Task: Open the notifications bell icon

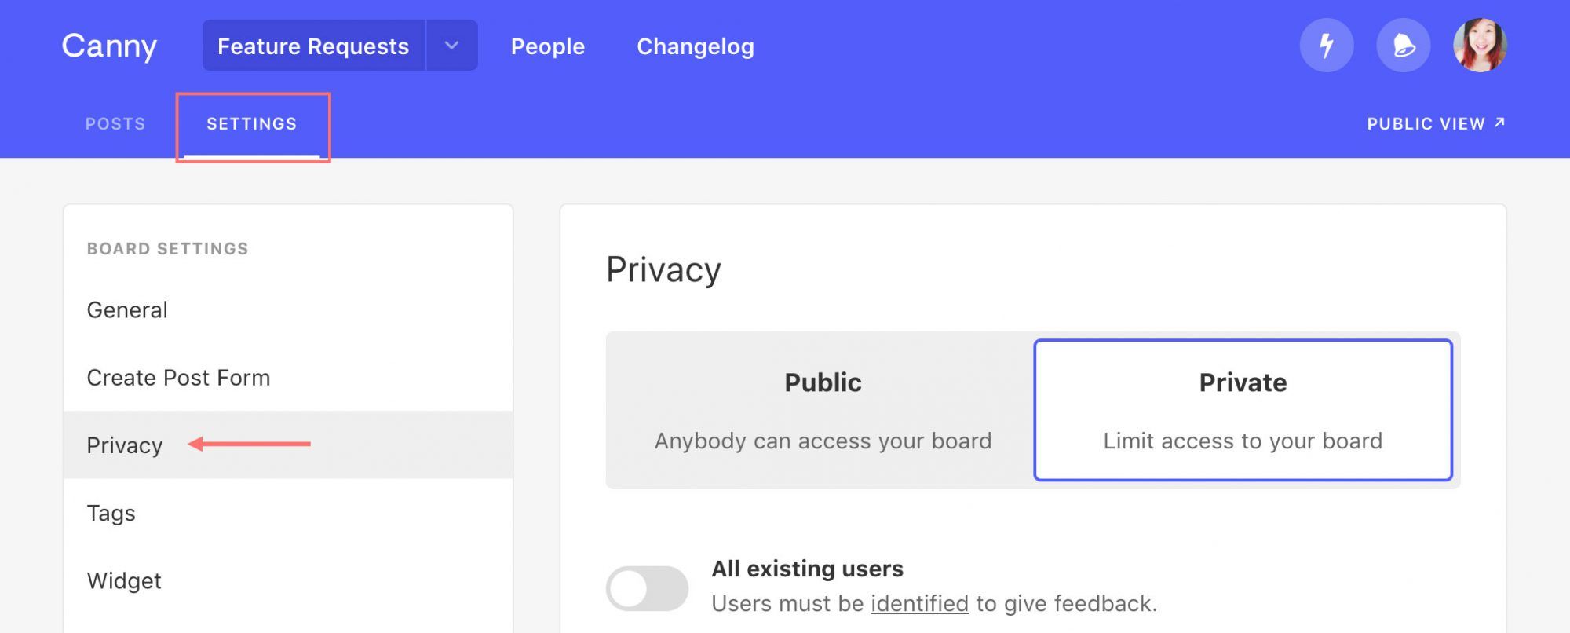Action: [x=1403, y=46]
